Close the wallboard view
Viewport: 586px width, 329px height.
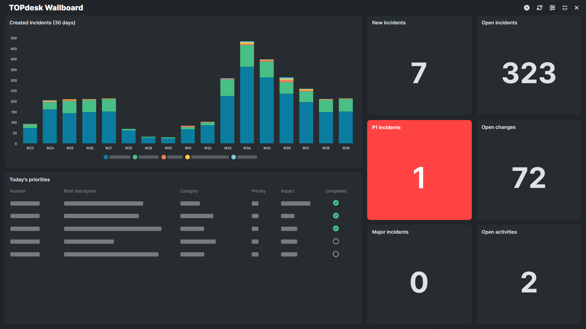[x=577, y=8]
